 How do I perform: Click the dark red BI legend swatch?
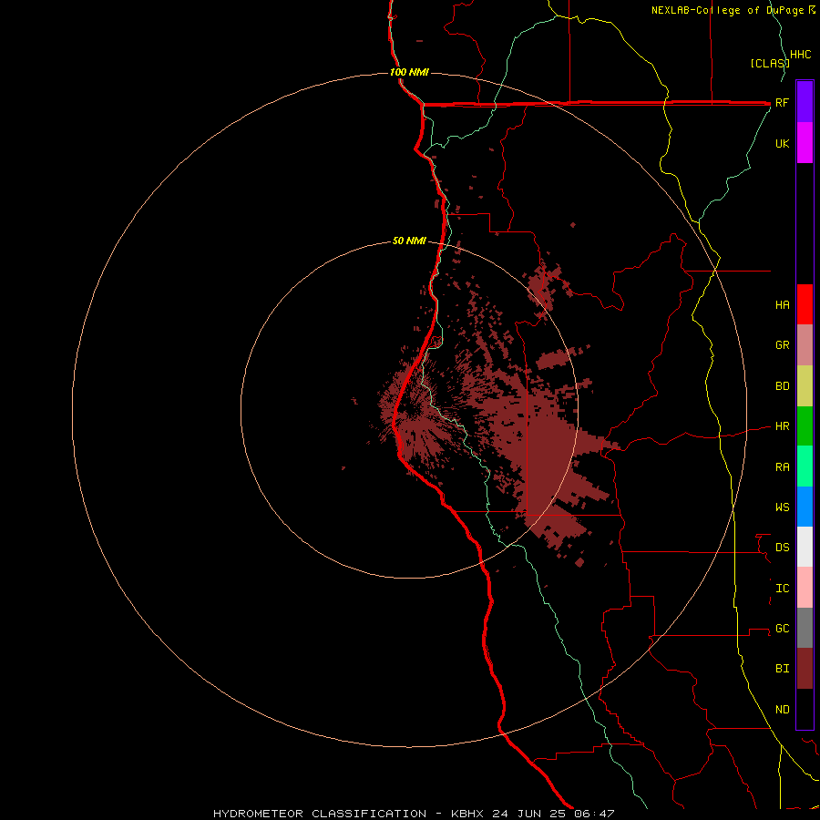(x=805, y=668)
